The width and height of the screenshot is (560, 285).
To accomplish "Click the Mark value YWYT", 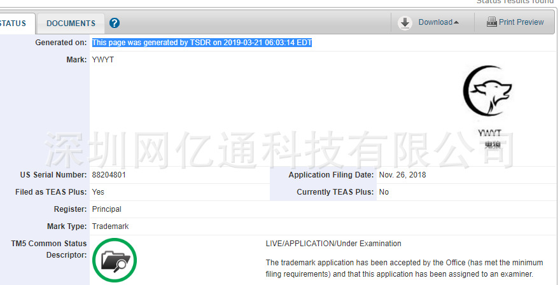I will [103, 60].
